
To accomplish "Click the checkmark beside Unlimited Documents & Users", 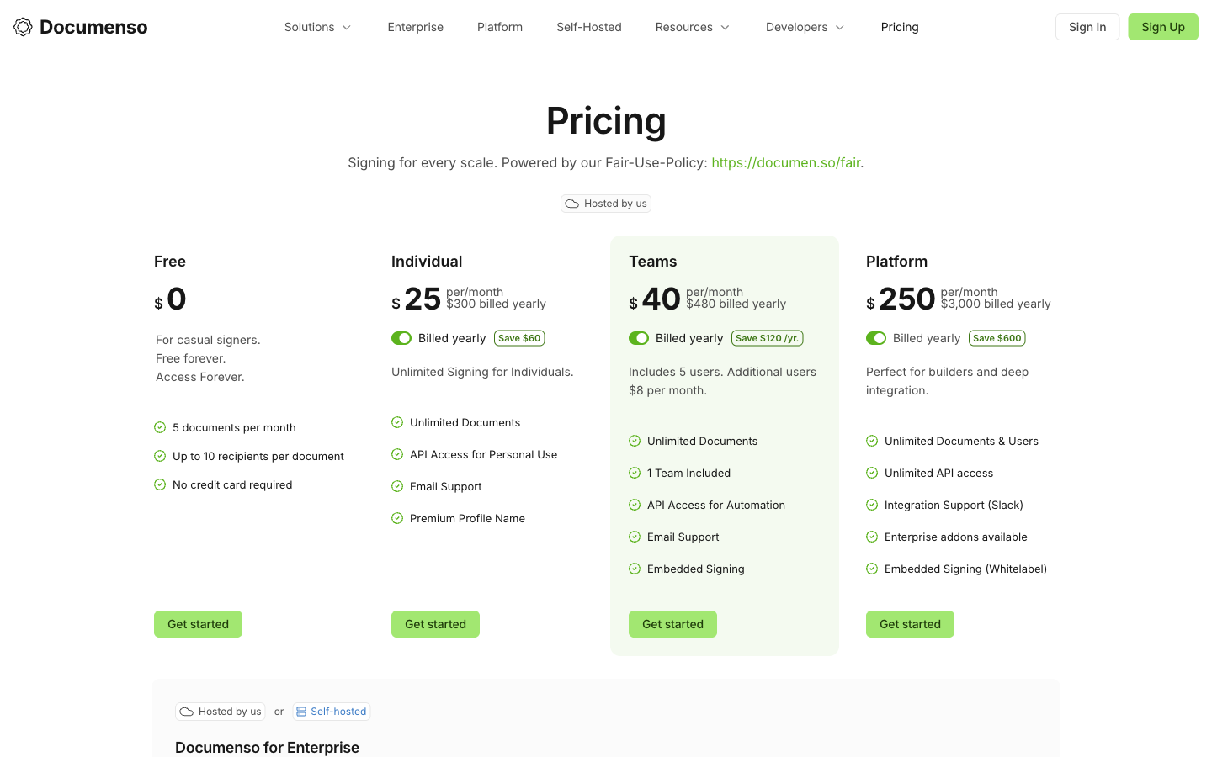I will tap(872, 441).
